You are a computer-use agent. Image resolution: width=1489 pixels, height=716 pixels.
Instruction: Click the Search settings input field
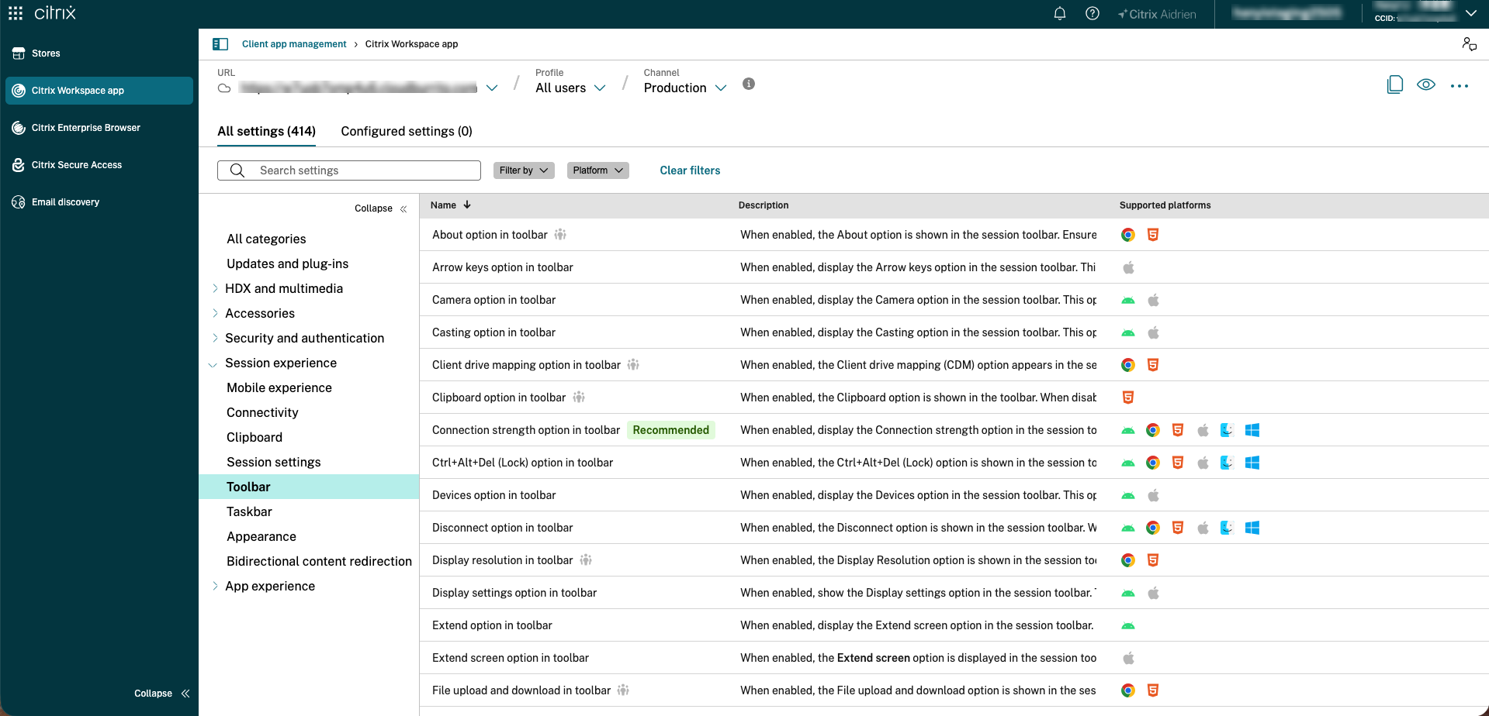[x=348, y=170]
